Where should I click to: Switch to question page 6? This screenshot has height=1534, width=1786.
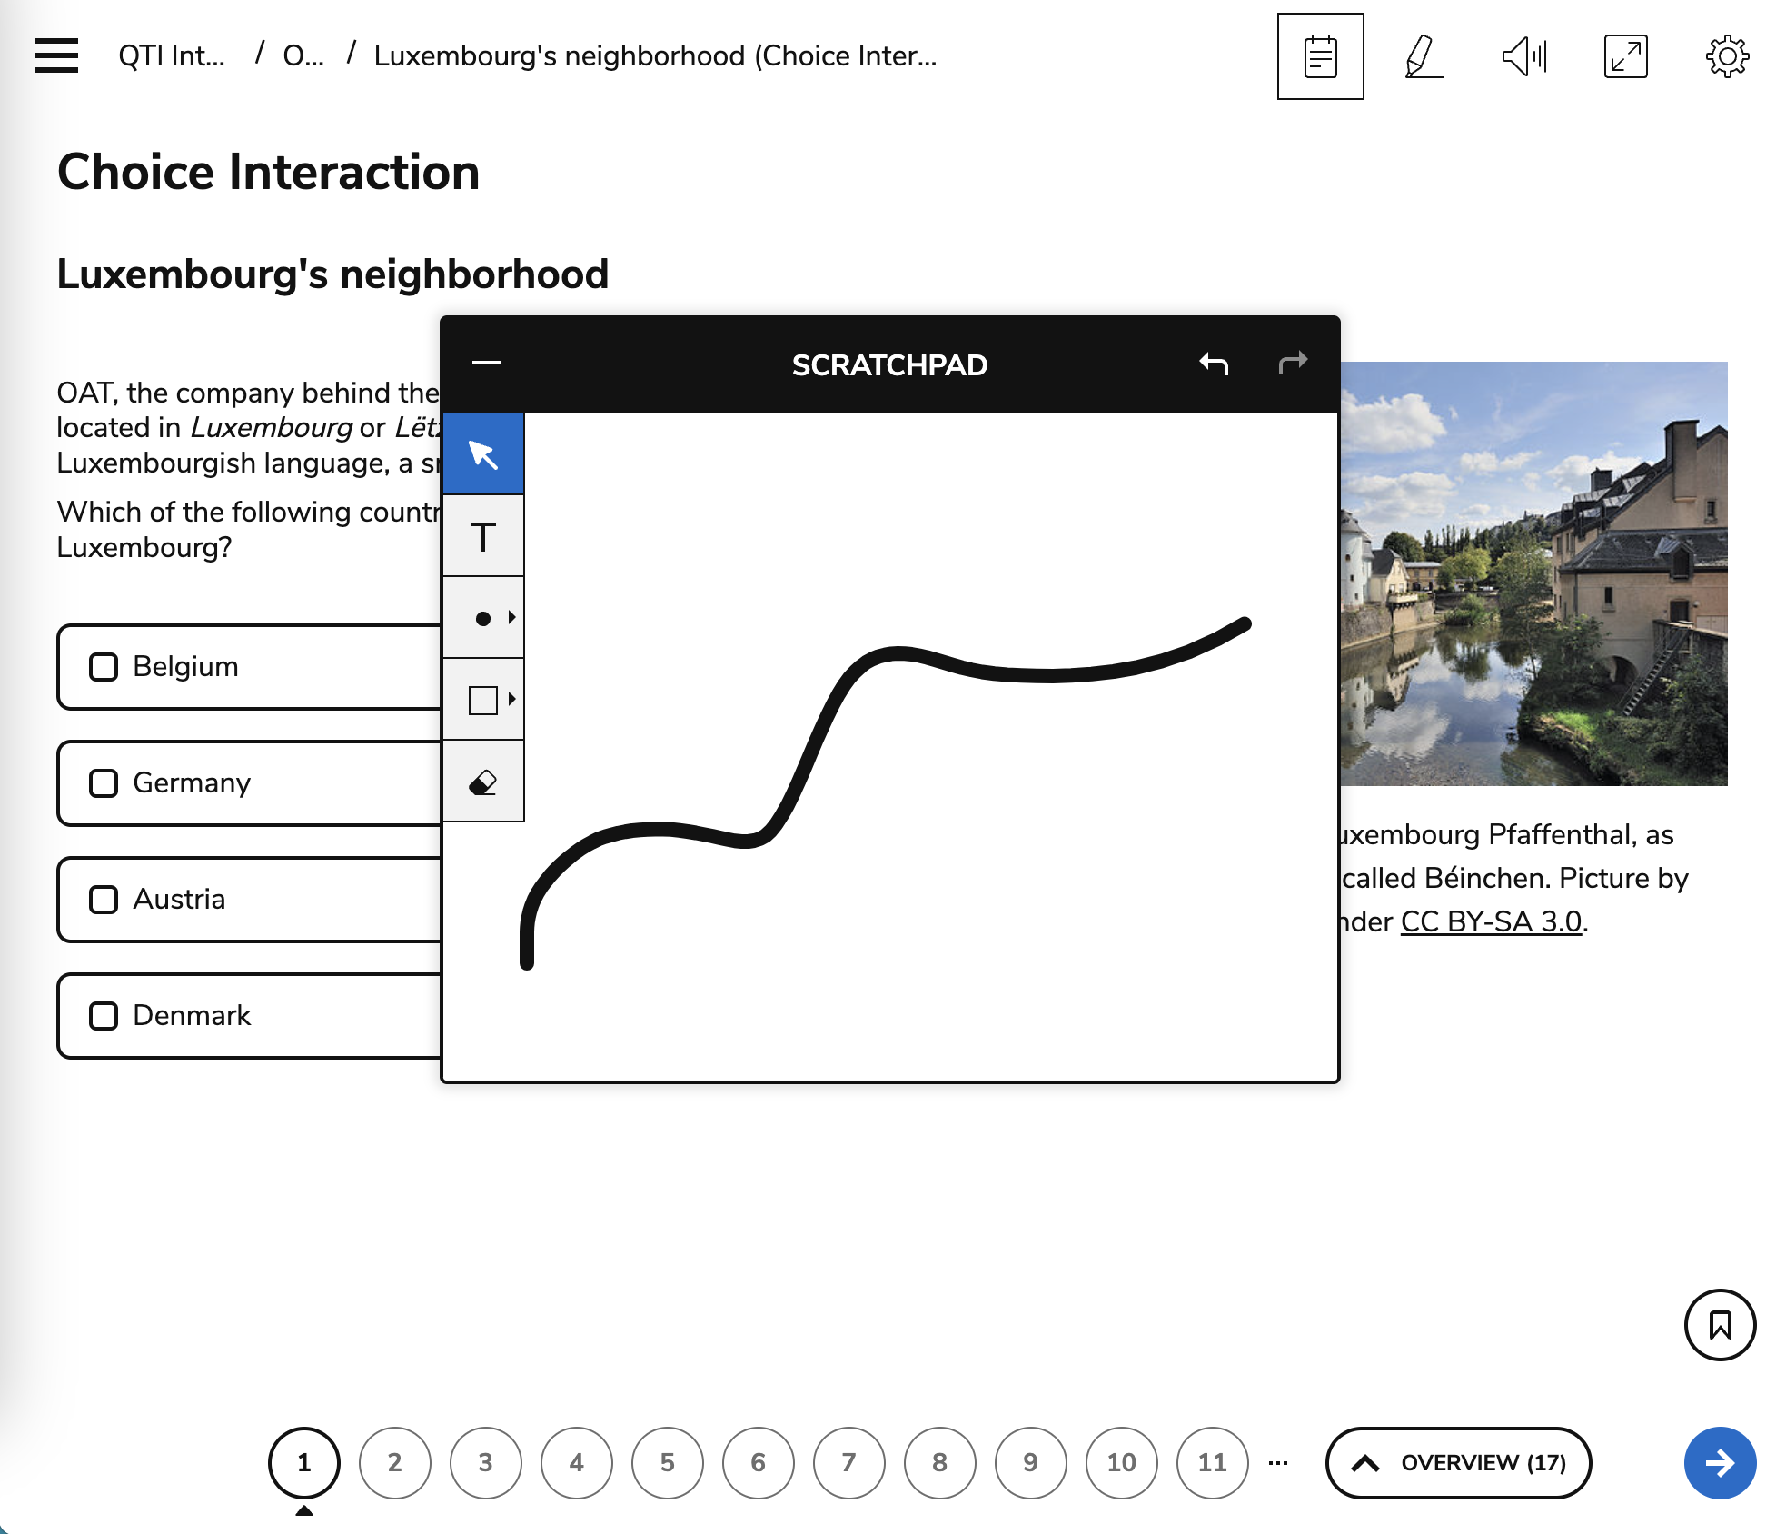tap(758, 1464)
